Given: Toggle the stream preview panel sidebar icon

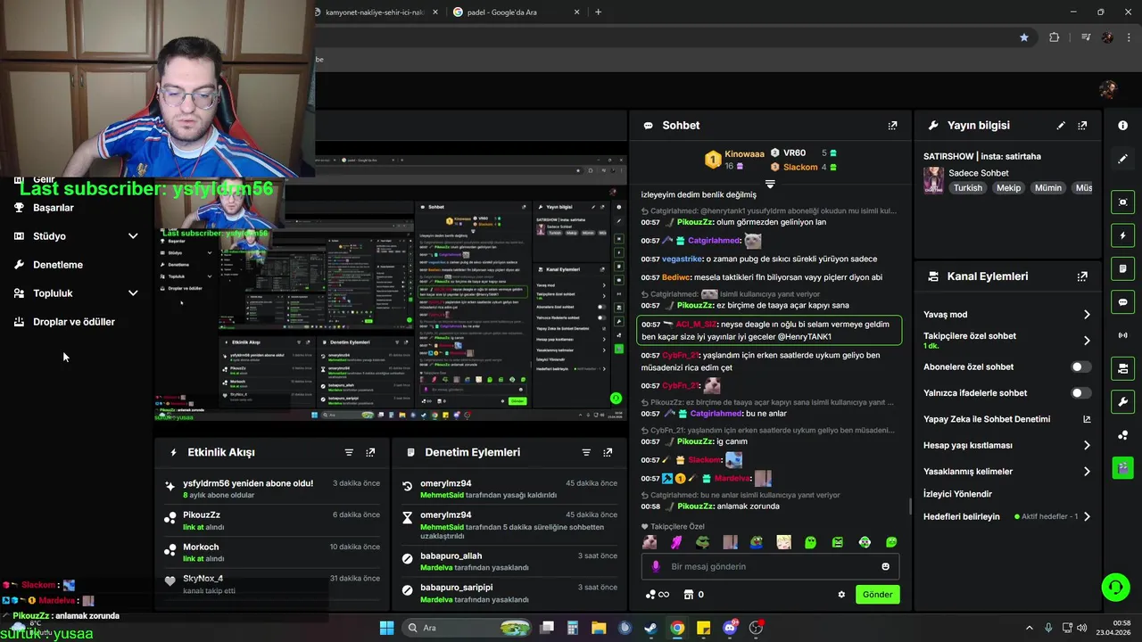Looking at the screenshot, I should [x=1123, y=202].
